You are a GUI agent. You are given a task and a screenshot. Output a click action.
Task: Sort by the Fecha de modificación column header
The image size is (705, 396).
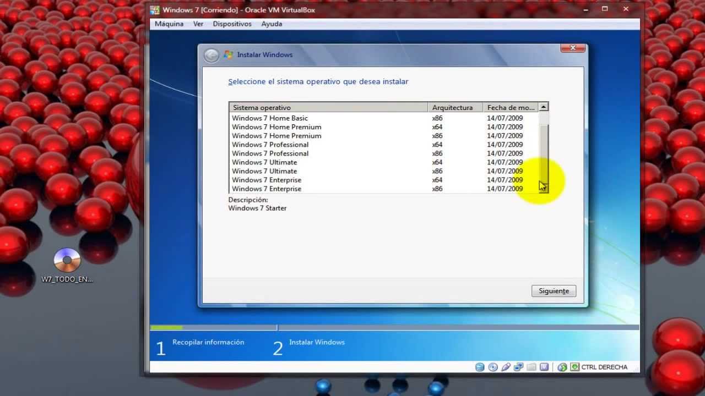511,107
